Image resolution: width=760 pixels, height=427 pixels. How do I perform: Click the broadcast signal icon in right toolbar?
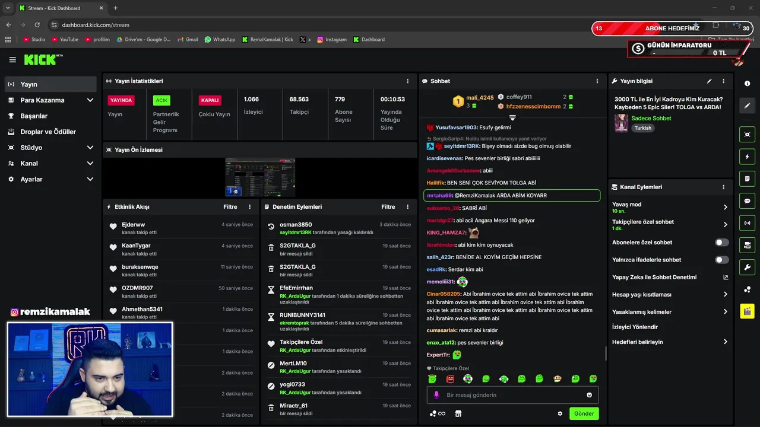[x=747, y=223]
